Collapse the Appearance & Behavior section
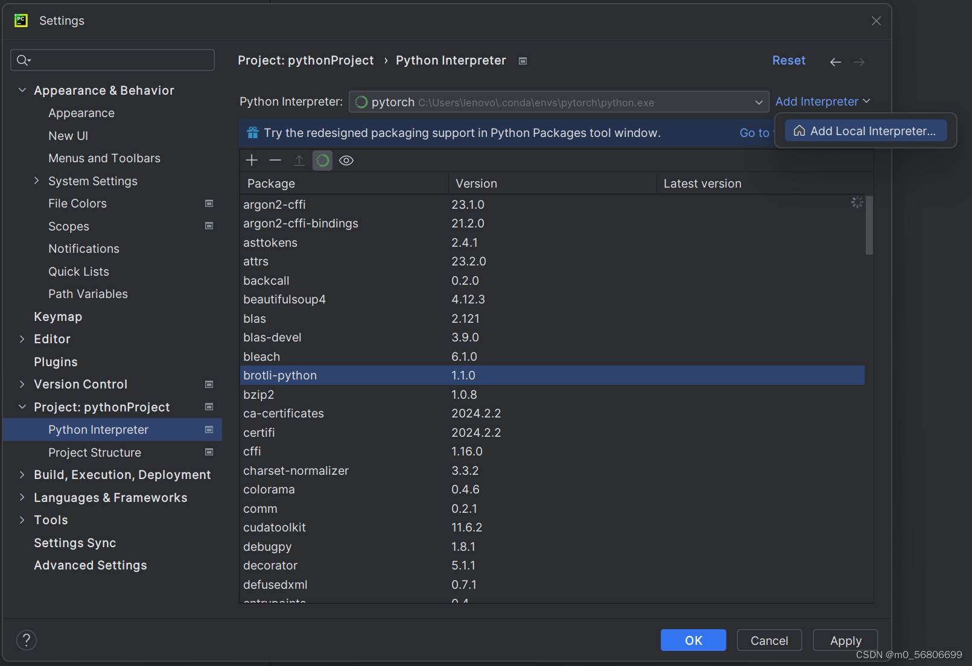The height and width of the screenshot is (666, 972). 22,90
